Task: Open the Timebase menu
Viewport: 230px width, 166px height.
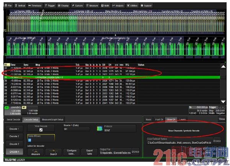Action: point(35,6)
